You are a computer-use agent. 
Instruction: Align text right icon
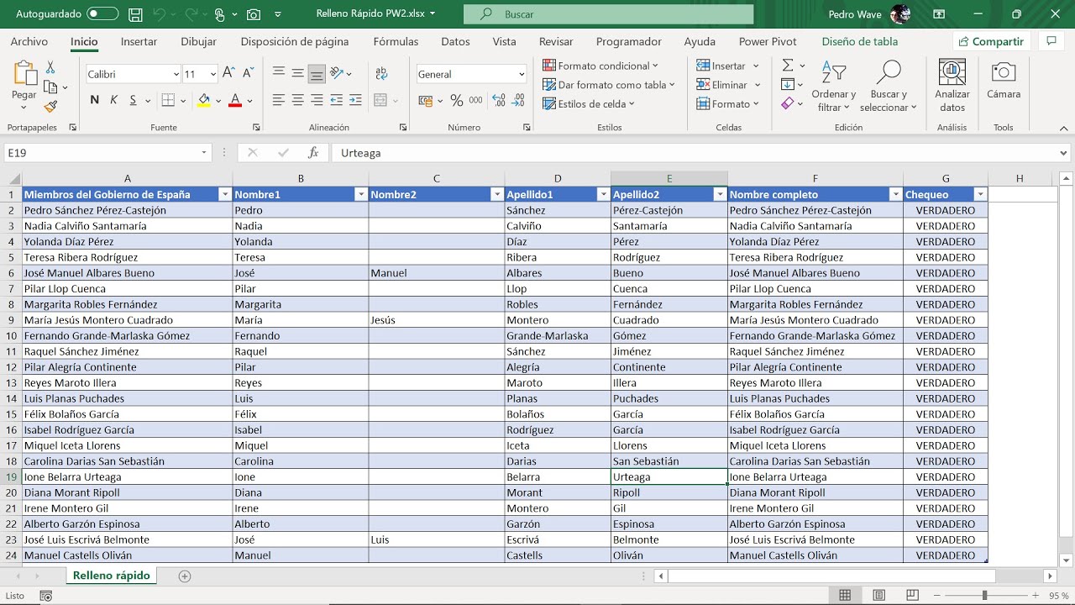(317, 100)
